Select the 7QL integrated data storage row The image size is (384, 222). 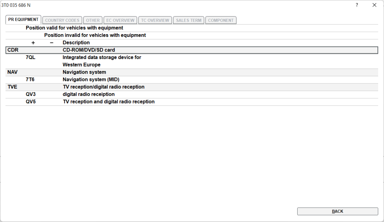coord(192,61)
